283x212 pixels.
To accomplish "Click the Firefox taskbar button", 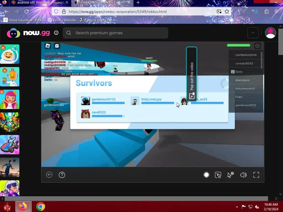I will click(23, 206).
